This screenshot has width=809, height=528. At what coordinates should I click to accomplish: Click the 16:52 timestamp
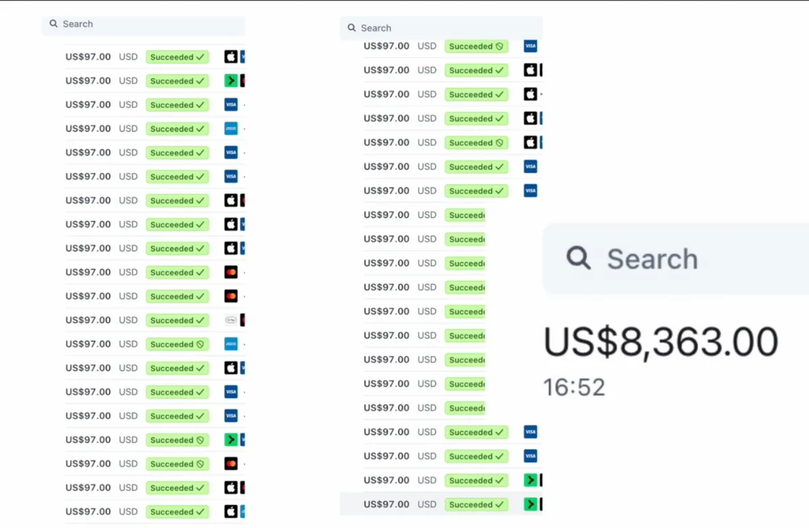pos(574,388)
